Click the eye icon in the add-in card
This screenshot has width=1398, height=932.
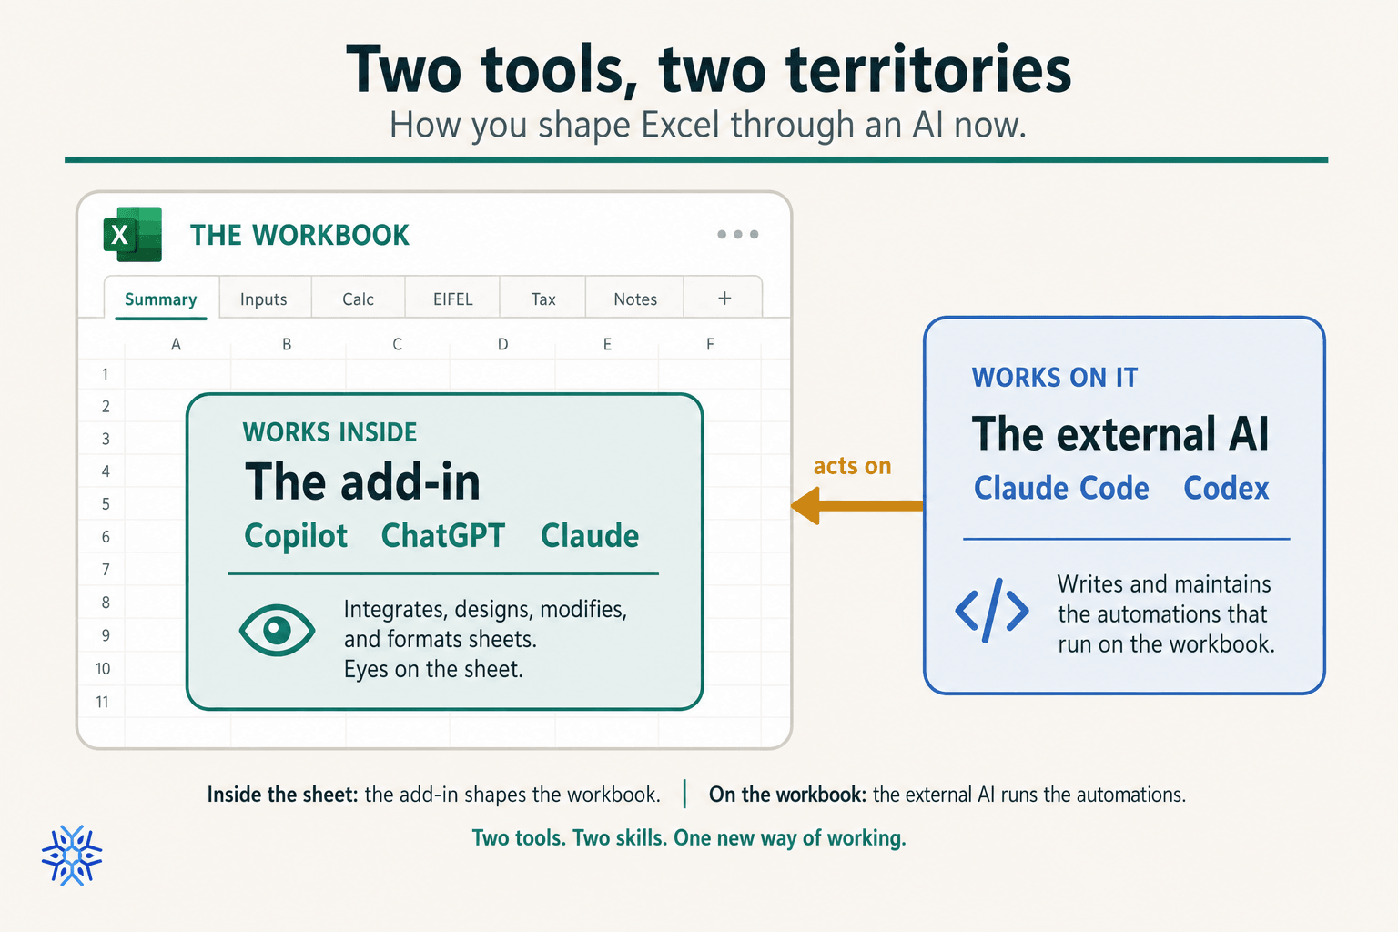[277, 630]
